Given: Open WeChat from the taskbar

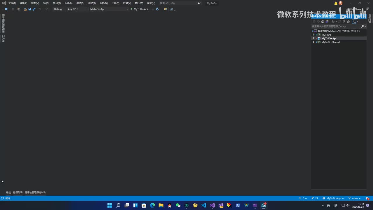Looking at the screenshot, I should click(178, 205).
